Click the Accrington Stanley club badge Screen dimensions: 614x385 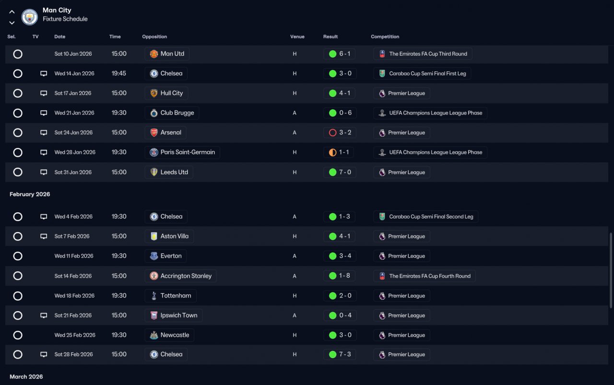pos(154,276)
